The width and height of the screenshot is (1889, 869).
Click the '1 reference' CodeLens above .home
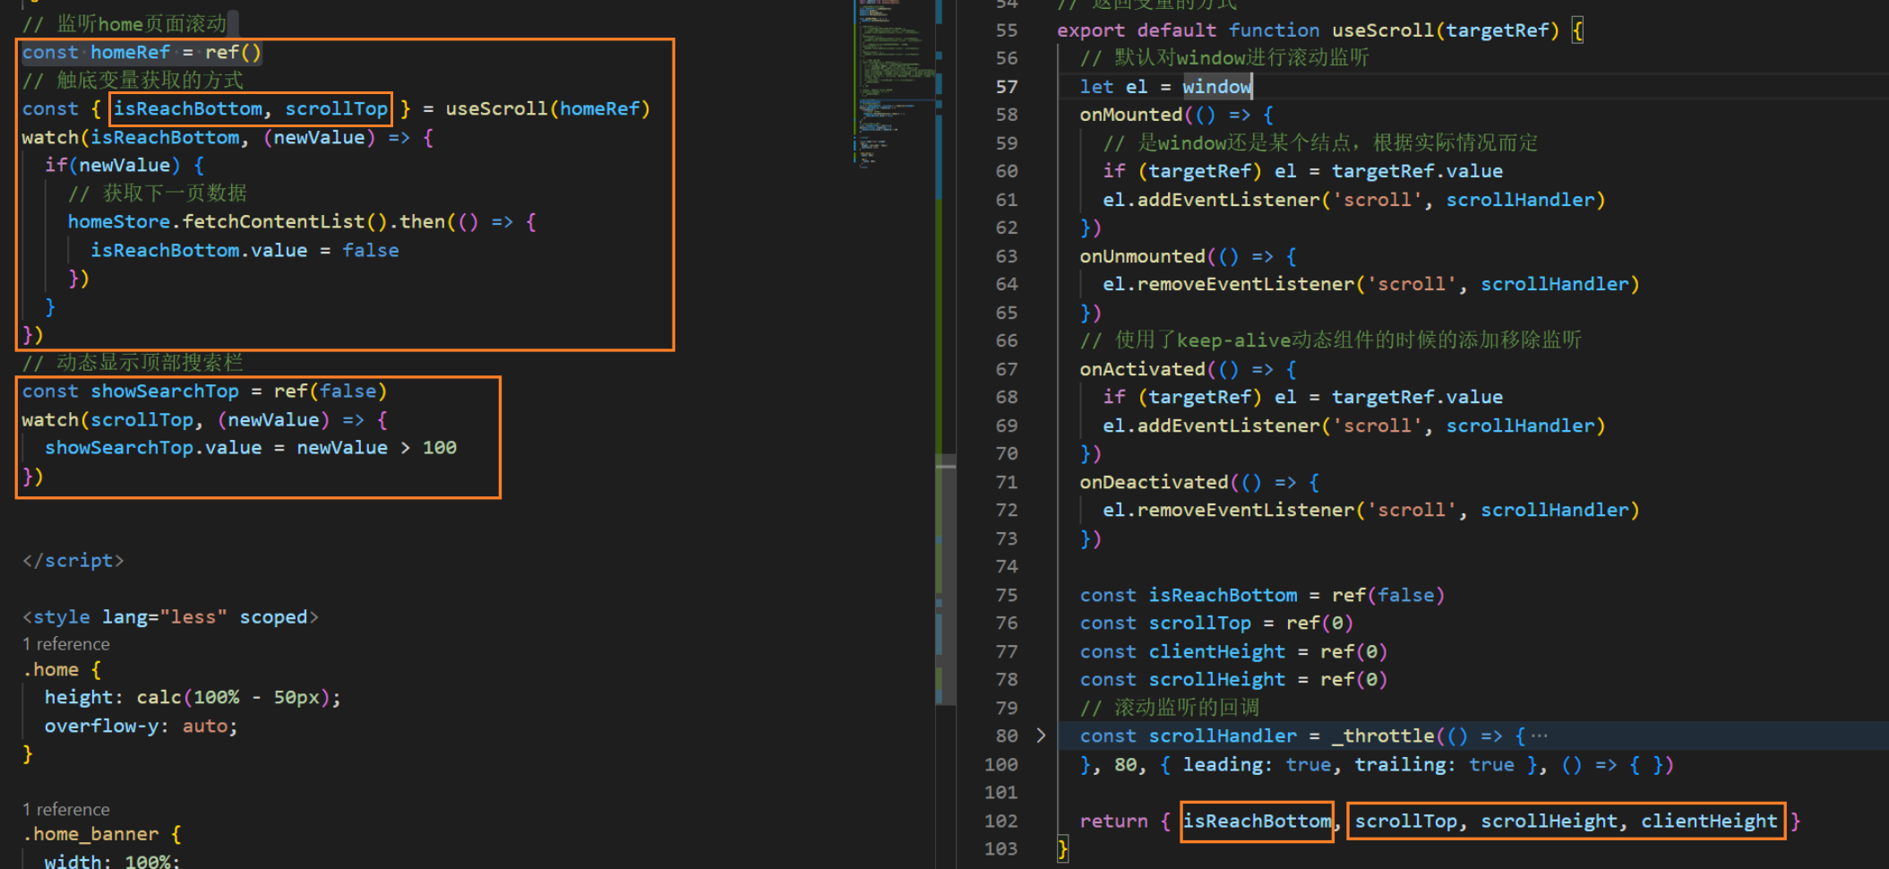pos(66,644)
